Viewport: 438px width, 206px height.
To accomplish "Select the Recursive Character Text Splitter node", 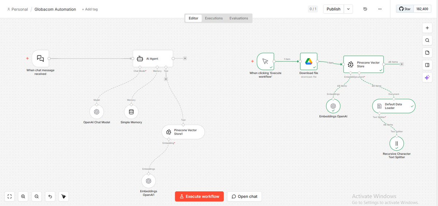I will [397, 144].
